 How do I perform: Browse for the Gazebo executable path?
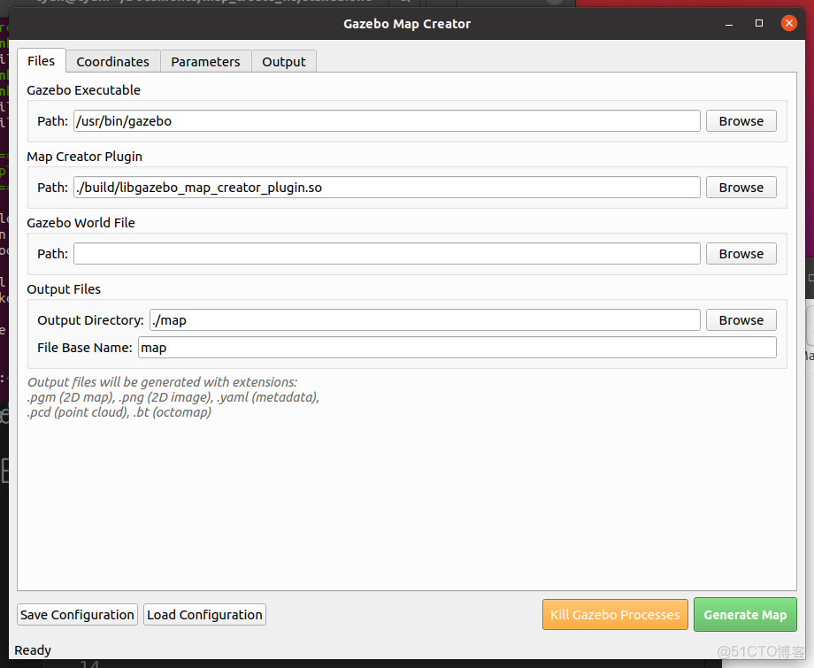[741, 121]
